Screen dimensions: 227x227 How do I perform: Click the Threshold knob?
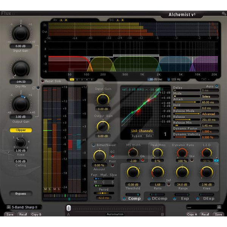133,172
